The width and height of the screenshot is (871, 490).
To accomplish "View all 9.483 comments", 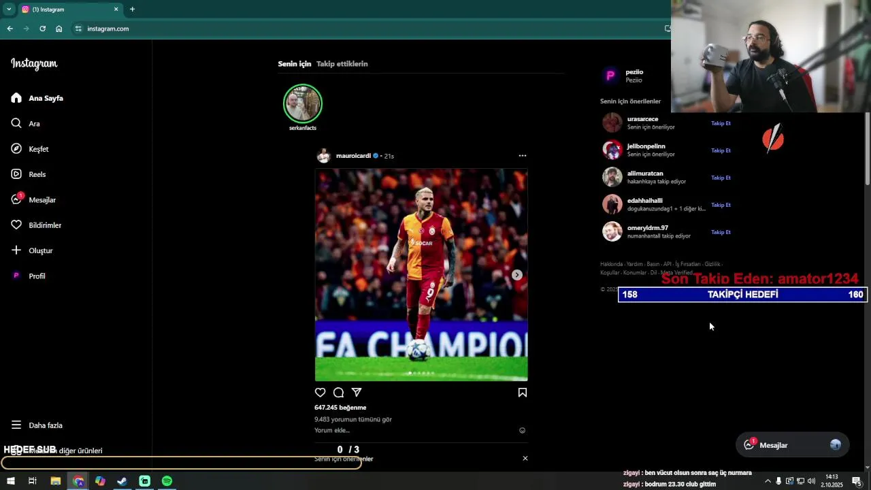I will coord(353,420).
